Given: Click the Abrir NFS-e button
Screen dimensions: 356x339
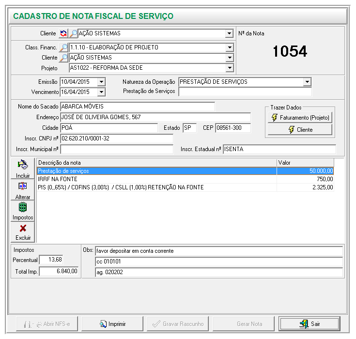Looking at the screenshot, I should tap(47, 324).
